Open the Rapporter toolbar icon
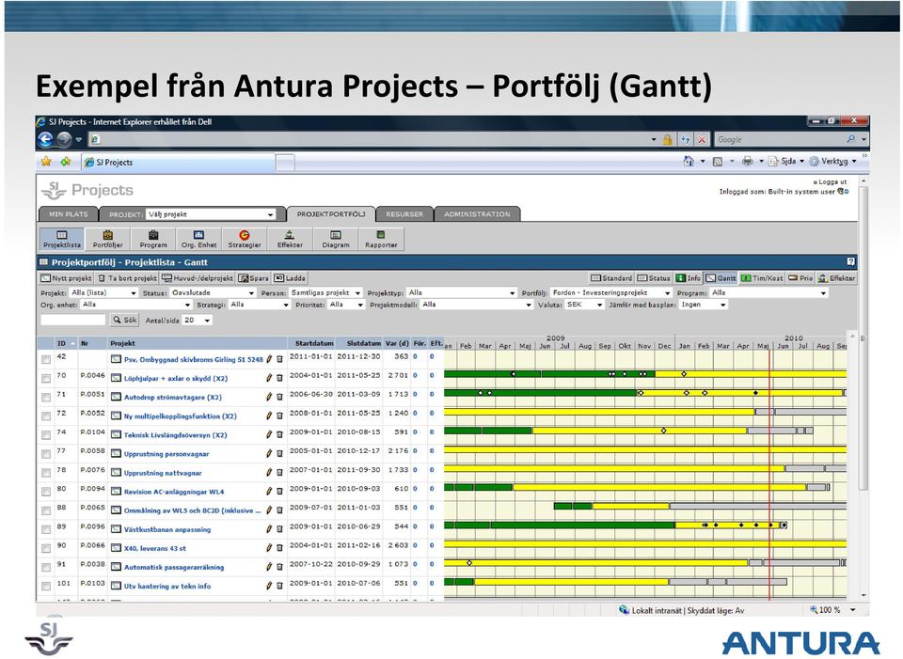Image resolution: width=903 pixels, height=659 pixels. pyautogui.click(x=381, y=239)
